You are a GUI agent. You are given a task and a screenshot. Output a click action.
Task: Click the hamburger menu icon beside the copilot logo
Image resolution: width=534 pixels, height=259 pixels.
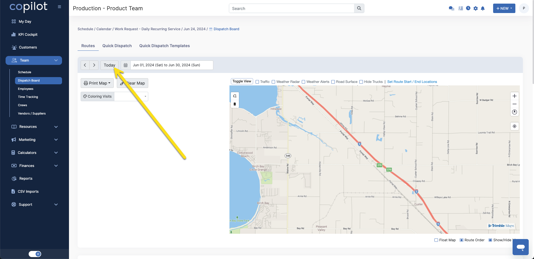59,7
